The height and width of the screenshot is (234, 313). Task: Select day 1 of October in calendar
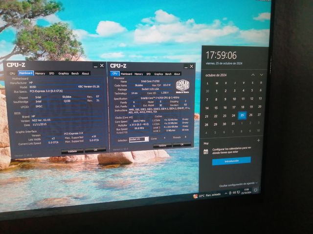216,91
